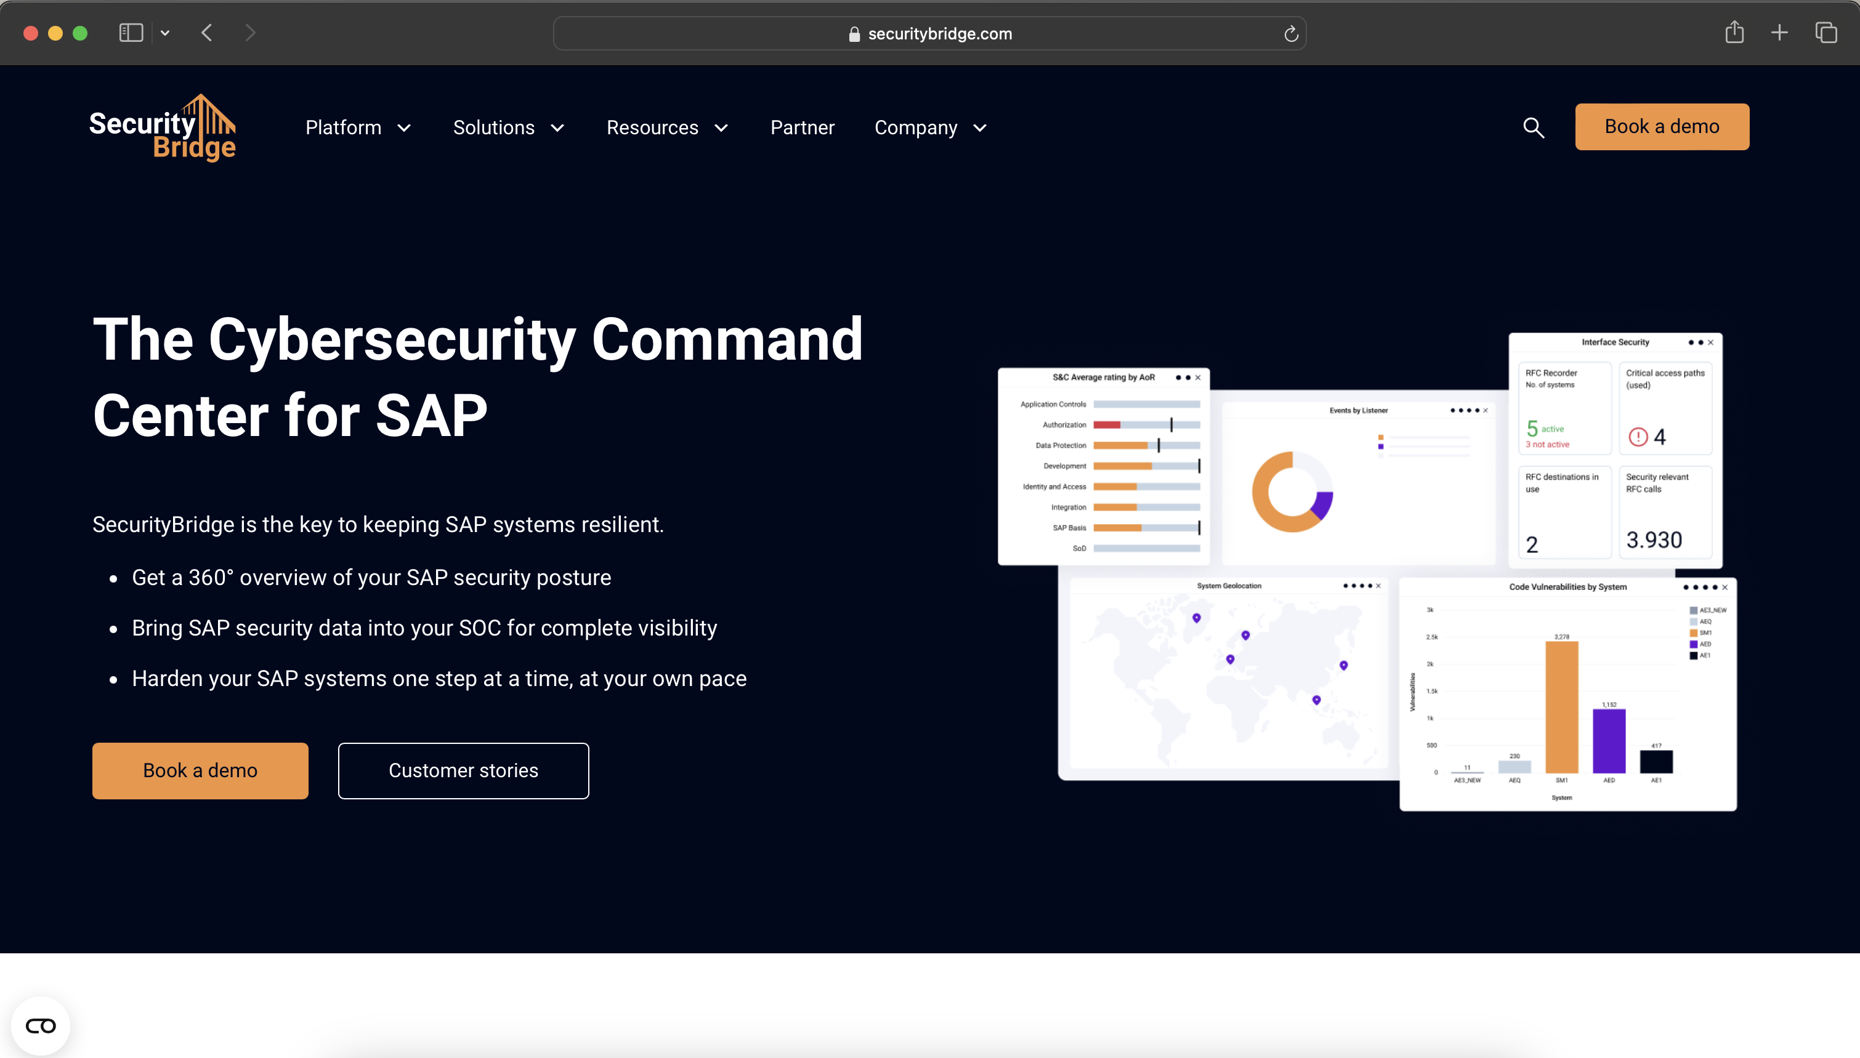Open the Resources menu item
Screen dimensions: 1860x1058
point(652,128)
